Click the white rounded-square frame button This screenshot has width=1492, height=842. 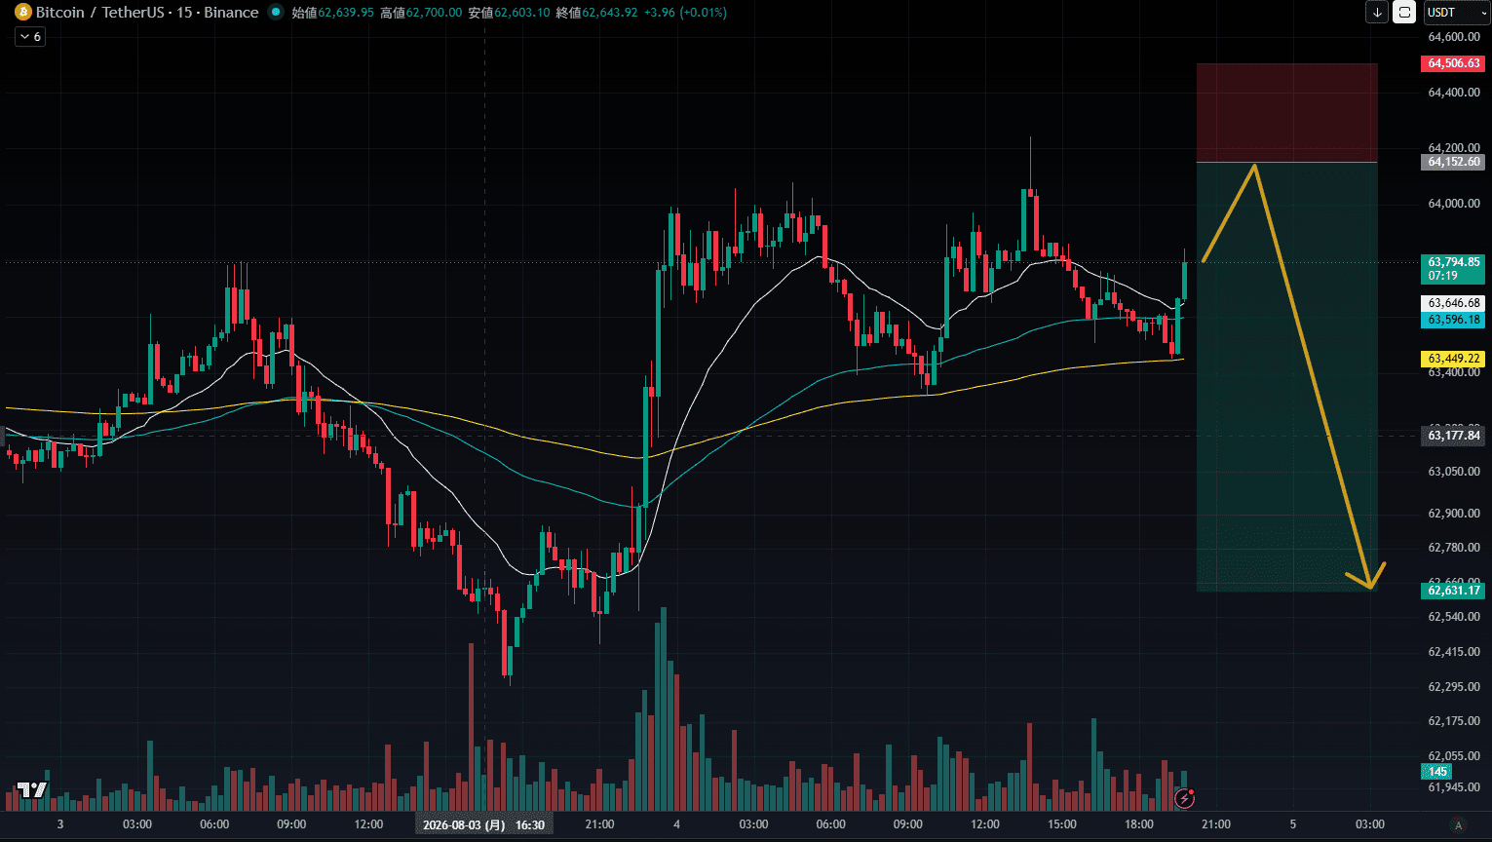(x=1404, y=13)
